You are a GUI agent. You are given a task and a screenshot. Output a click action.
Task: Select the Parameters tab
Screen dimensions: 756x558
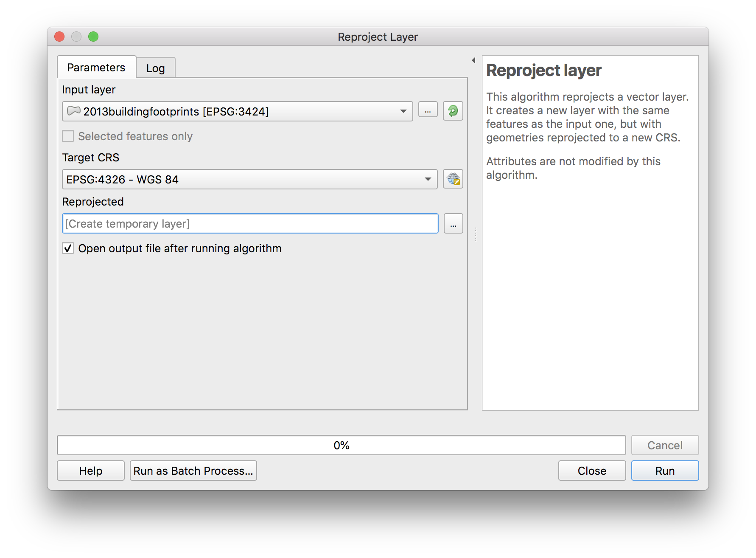click(x=96, y=68)
